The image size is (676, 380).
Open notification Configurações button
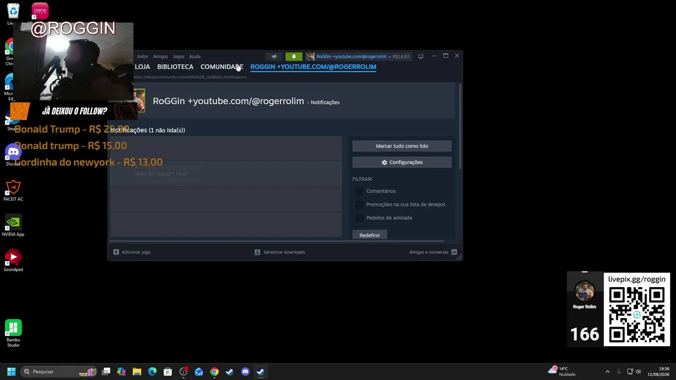(402, 163)
